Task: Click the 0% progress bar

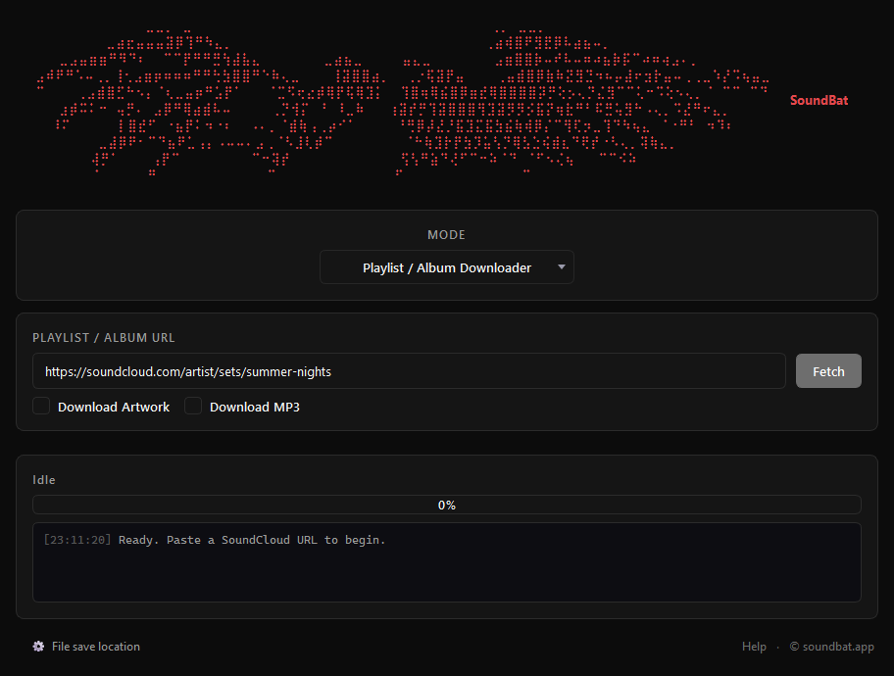Action: (446, 505)
